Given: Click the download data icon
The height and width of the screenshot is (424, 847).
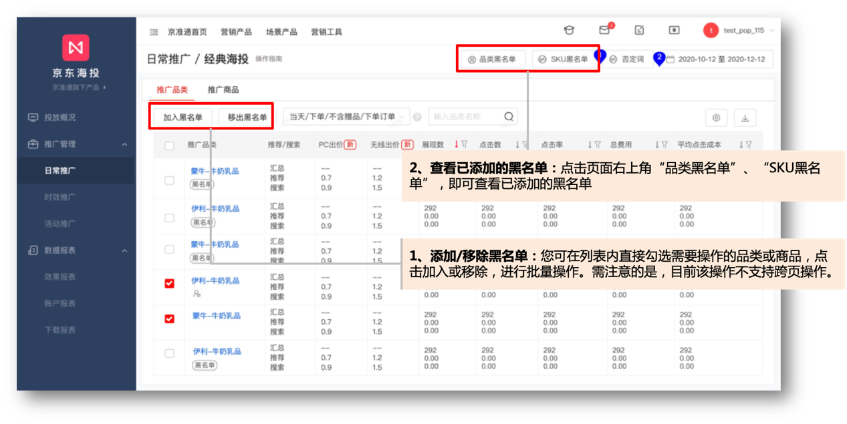Looking at the screenshot, I should 745,118.
